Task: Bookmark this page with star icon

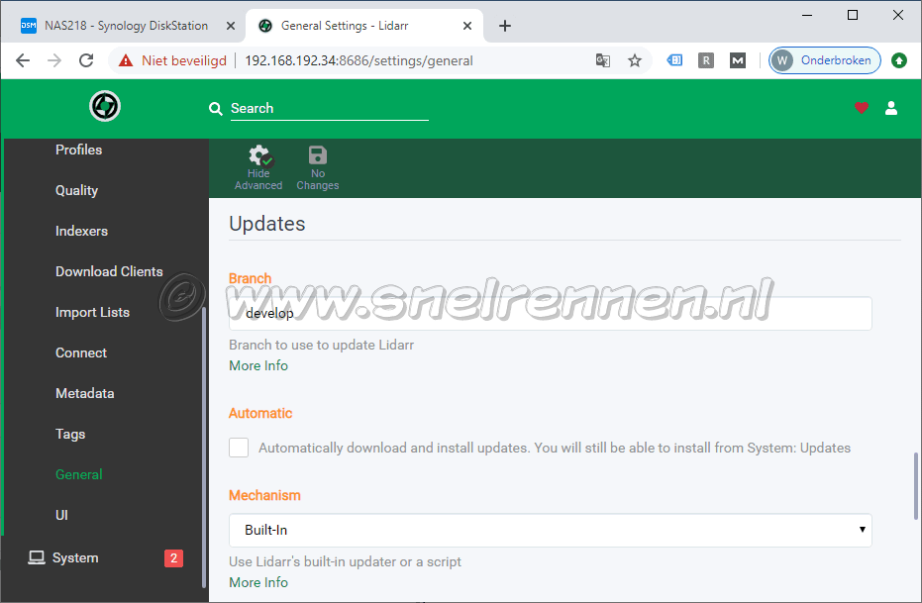Action: tap(635, 60)
